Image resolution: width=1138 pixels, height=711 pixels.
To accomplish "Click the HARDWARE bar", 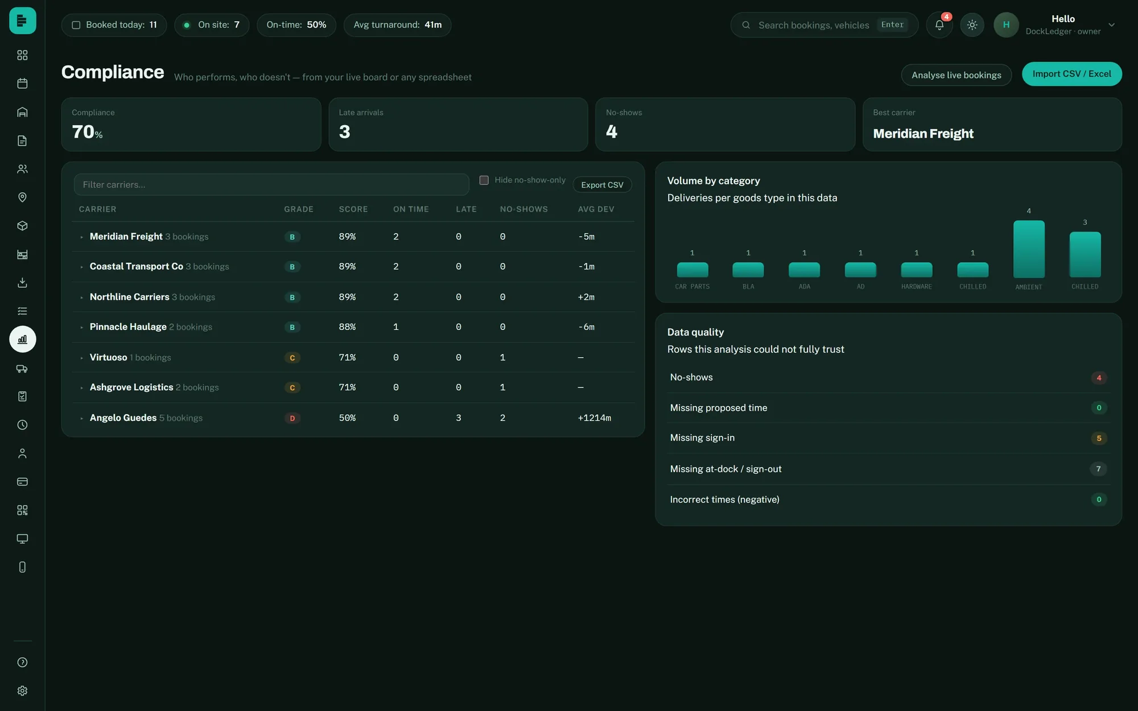I will click(x=917, y=270).
